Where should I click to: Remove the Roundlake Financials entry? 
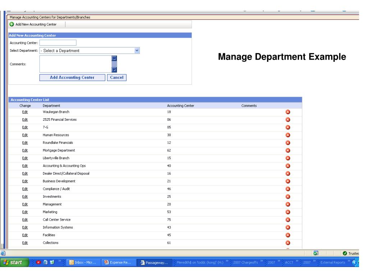tap(288, 143)
